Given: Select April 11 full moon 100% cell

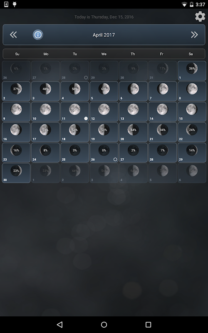Looking at the screenshot, I should click(75, 112).
